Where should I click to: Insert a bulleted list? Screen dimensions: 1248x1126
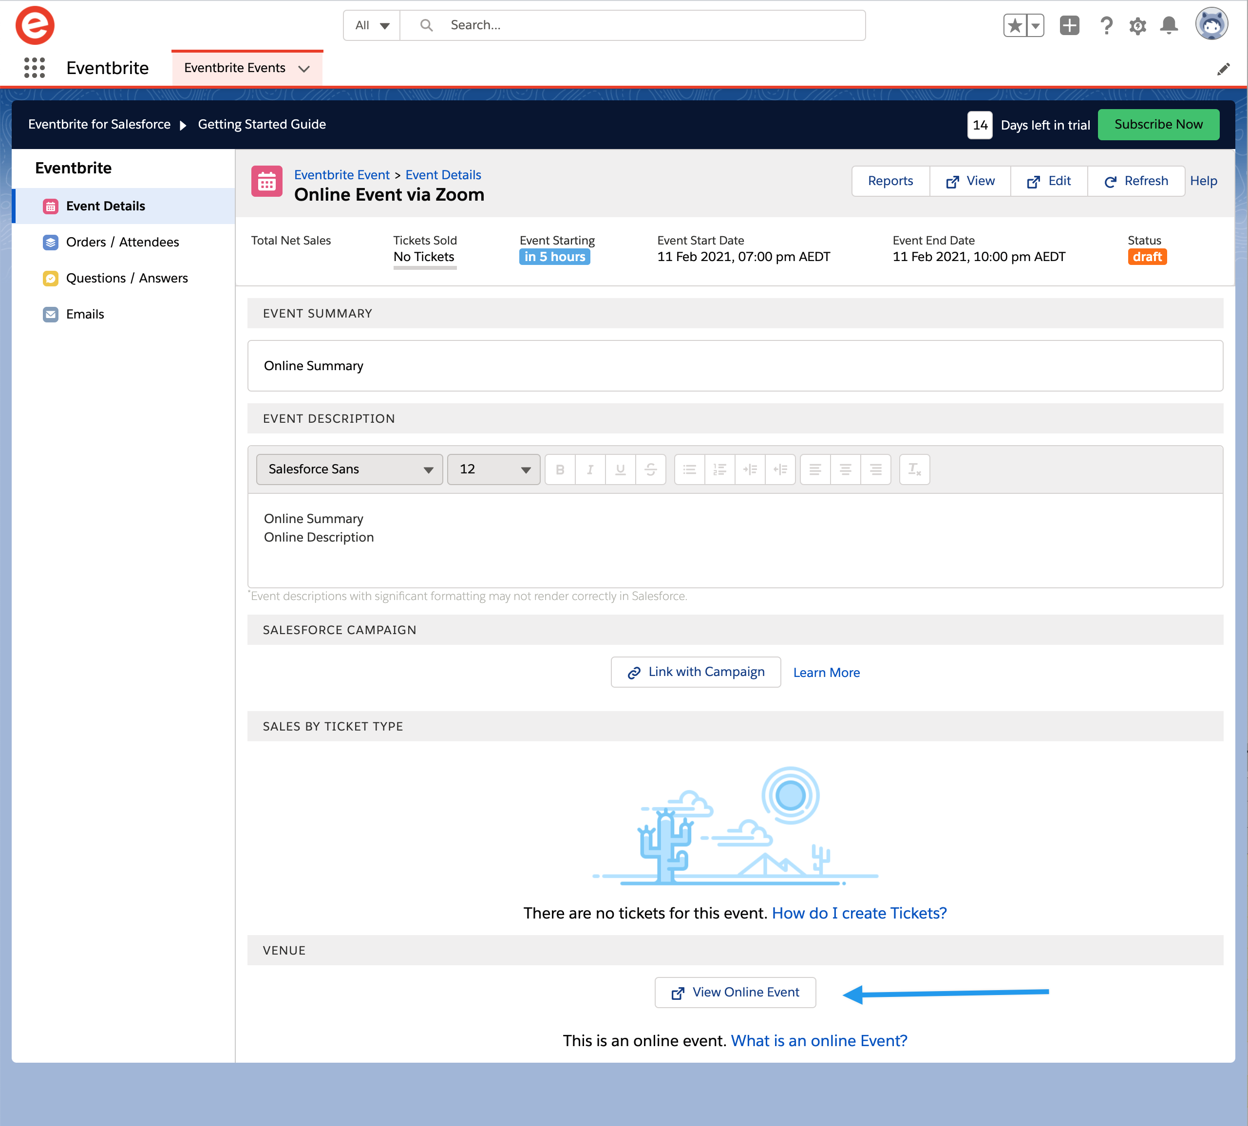(689, 469)
